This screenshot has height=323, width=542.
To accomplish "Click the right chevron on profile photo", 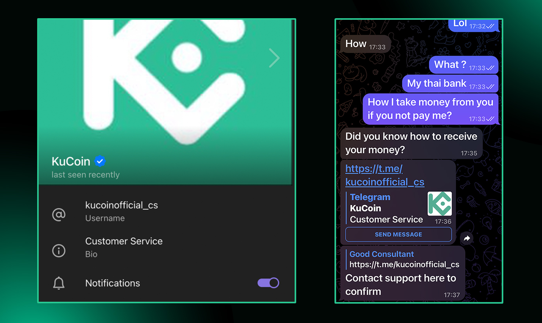I will click(274, 58).
